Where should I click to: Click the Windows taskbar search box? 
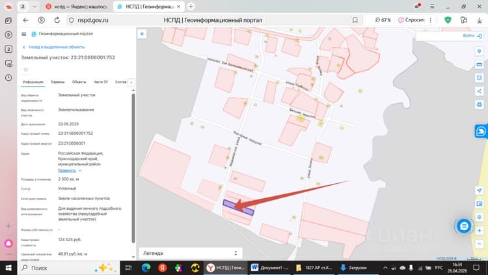(68, 268)
